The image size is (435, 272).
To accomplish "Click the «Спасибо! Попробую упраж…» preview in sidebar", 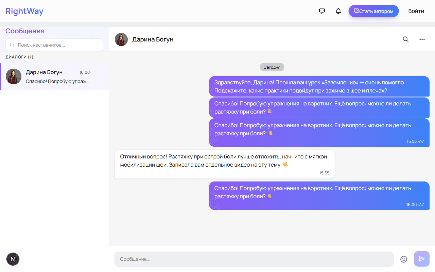I will coord(57,82).
